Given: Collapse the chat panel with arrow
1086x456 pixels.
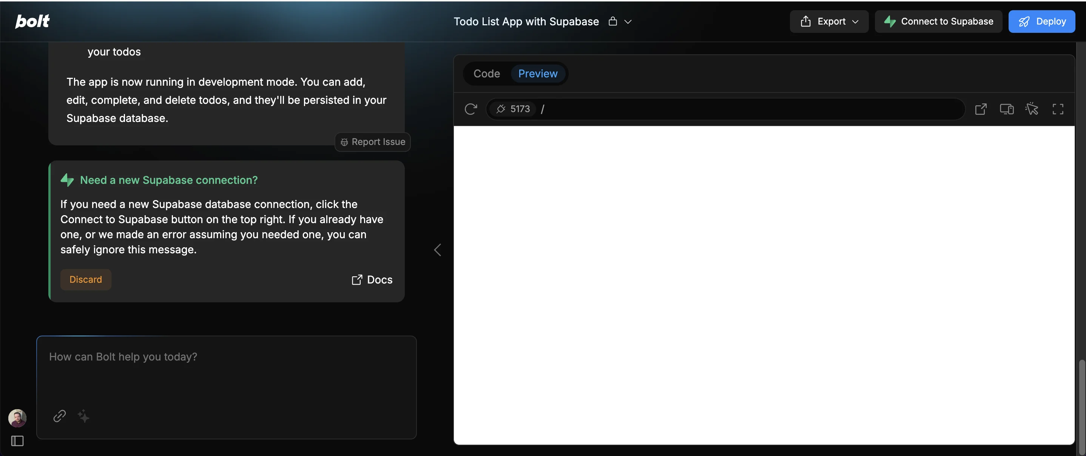Looking at the screenshot, I should point(437,250).
